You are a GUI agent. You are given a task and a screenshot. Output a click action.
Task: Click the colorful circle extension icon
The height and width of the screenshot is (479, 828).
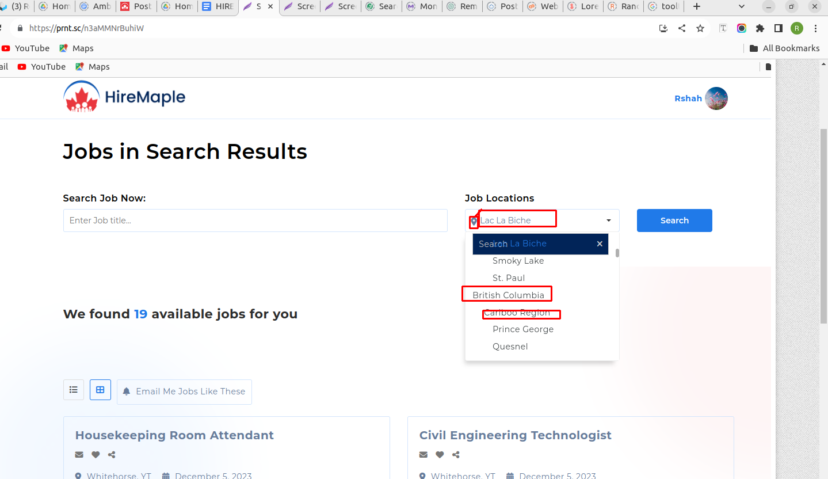pyautogui.click(x=742, y=28)
